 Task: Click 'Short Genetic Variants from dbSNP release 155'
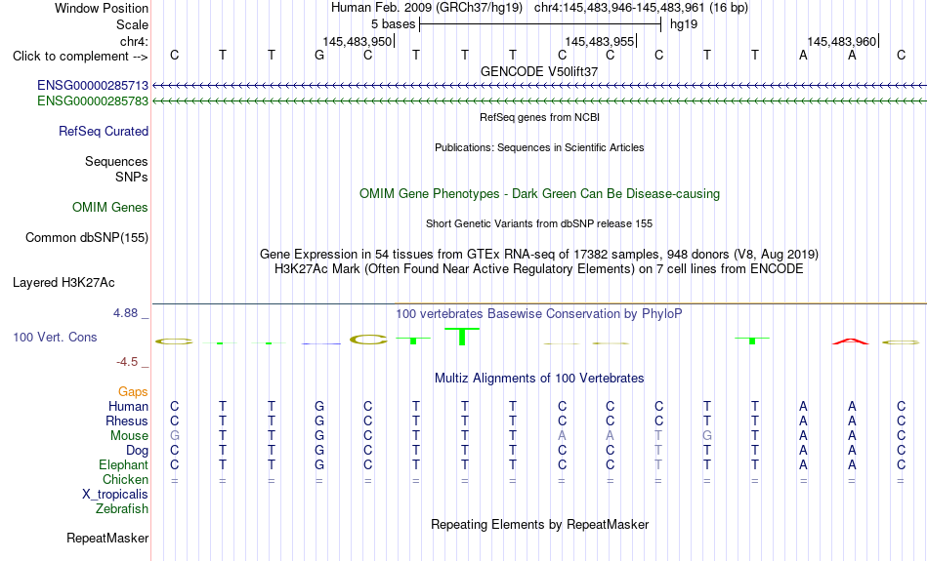539,223
